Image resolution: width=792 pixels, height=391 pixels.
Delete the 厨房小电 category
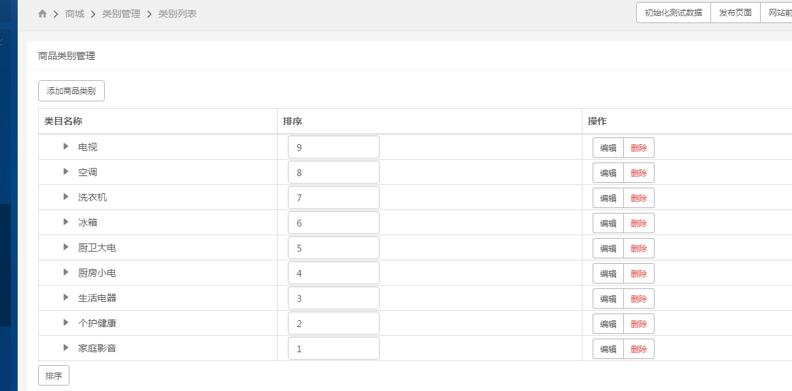pyautogui.click(x=639, y=273)
